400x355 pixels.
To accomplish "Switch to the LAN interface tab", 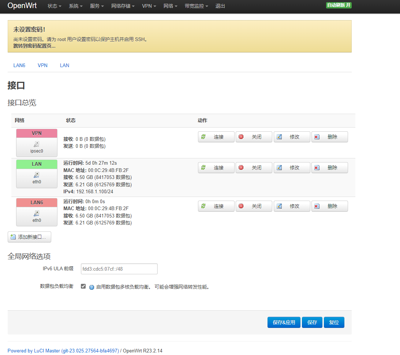I will 64,65.
